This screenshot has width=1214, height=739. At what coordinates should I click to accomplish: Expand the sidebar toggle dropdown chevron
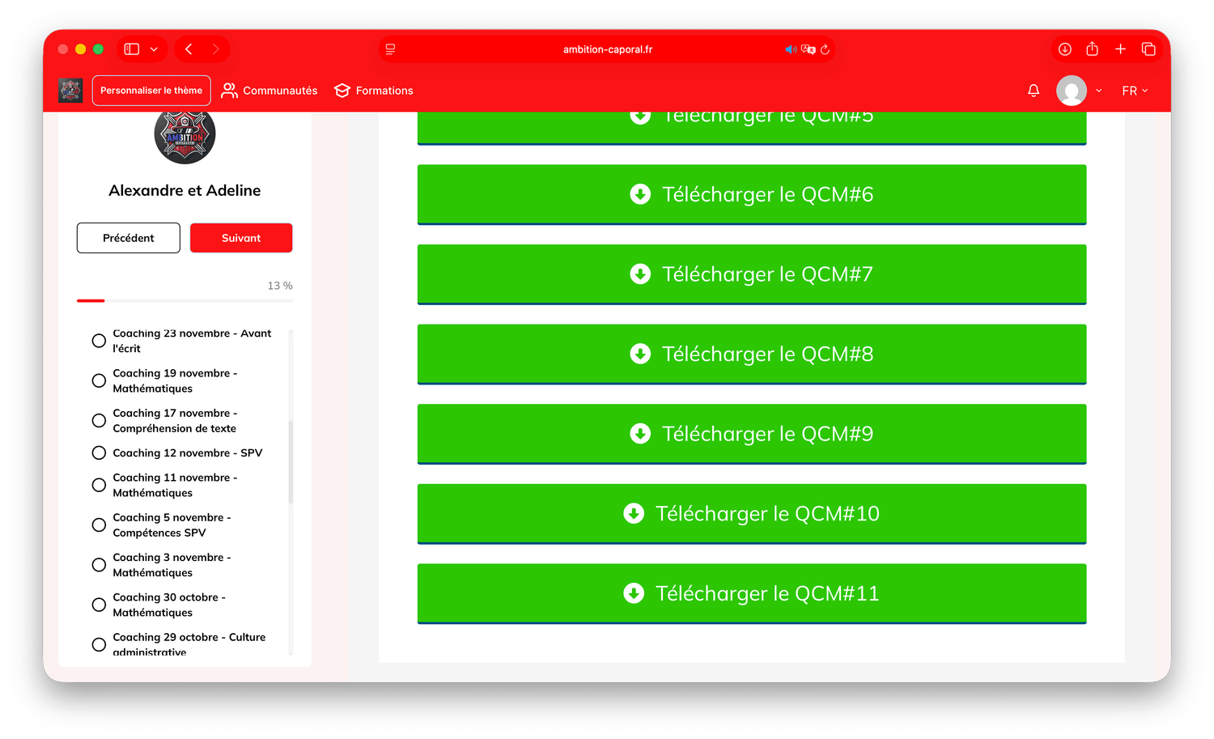[154, 49]
